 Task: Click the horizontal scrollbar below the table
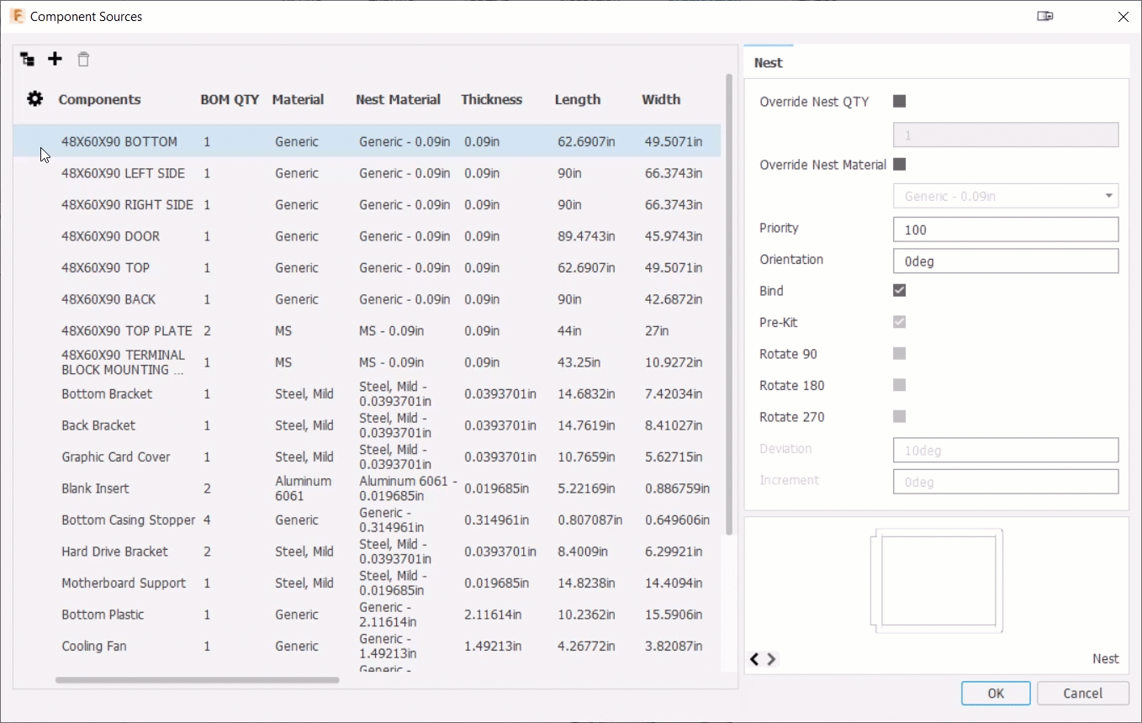[x=197, y=680]
